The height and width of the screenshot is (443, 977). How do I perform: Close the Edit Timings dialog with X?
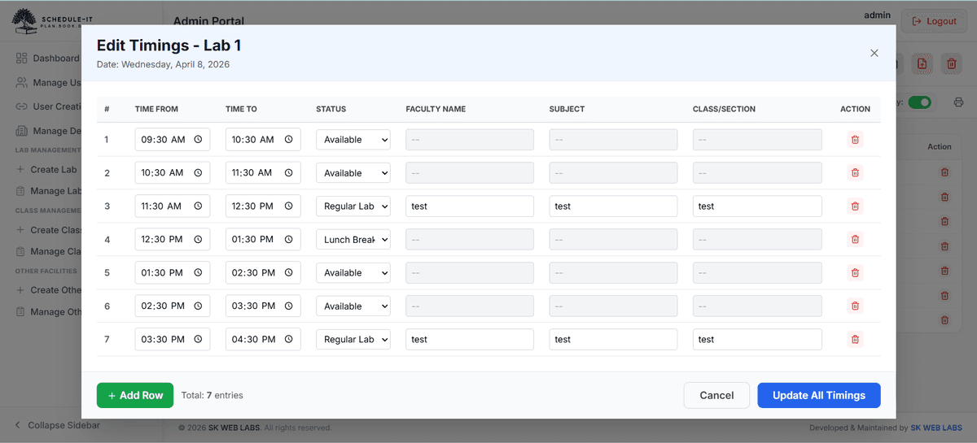point(874,53)
